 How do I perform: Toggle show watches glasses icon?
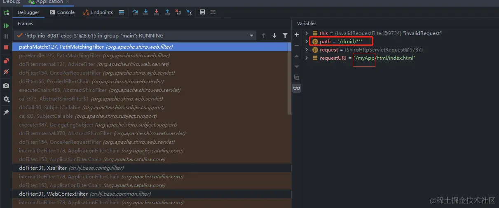click(x=297, y=88)
